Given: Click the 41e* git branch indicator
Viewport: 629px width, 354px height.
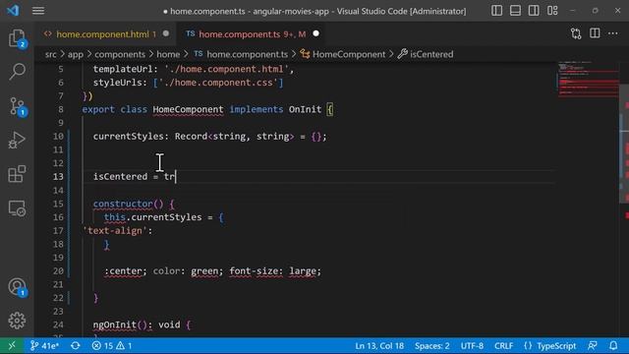Looking at the screenshot, I should pos(44,345).
